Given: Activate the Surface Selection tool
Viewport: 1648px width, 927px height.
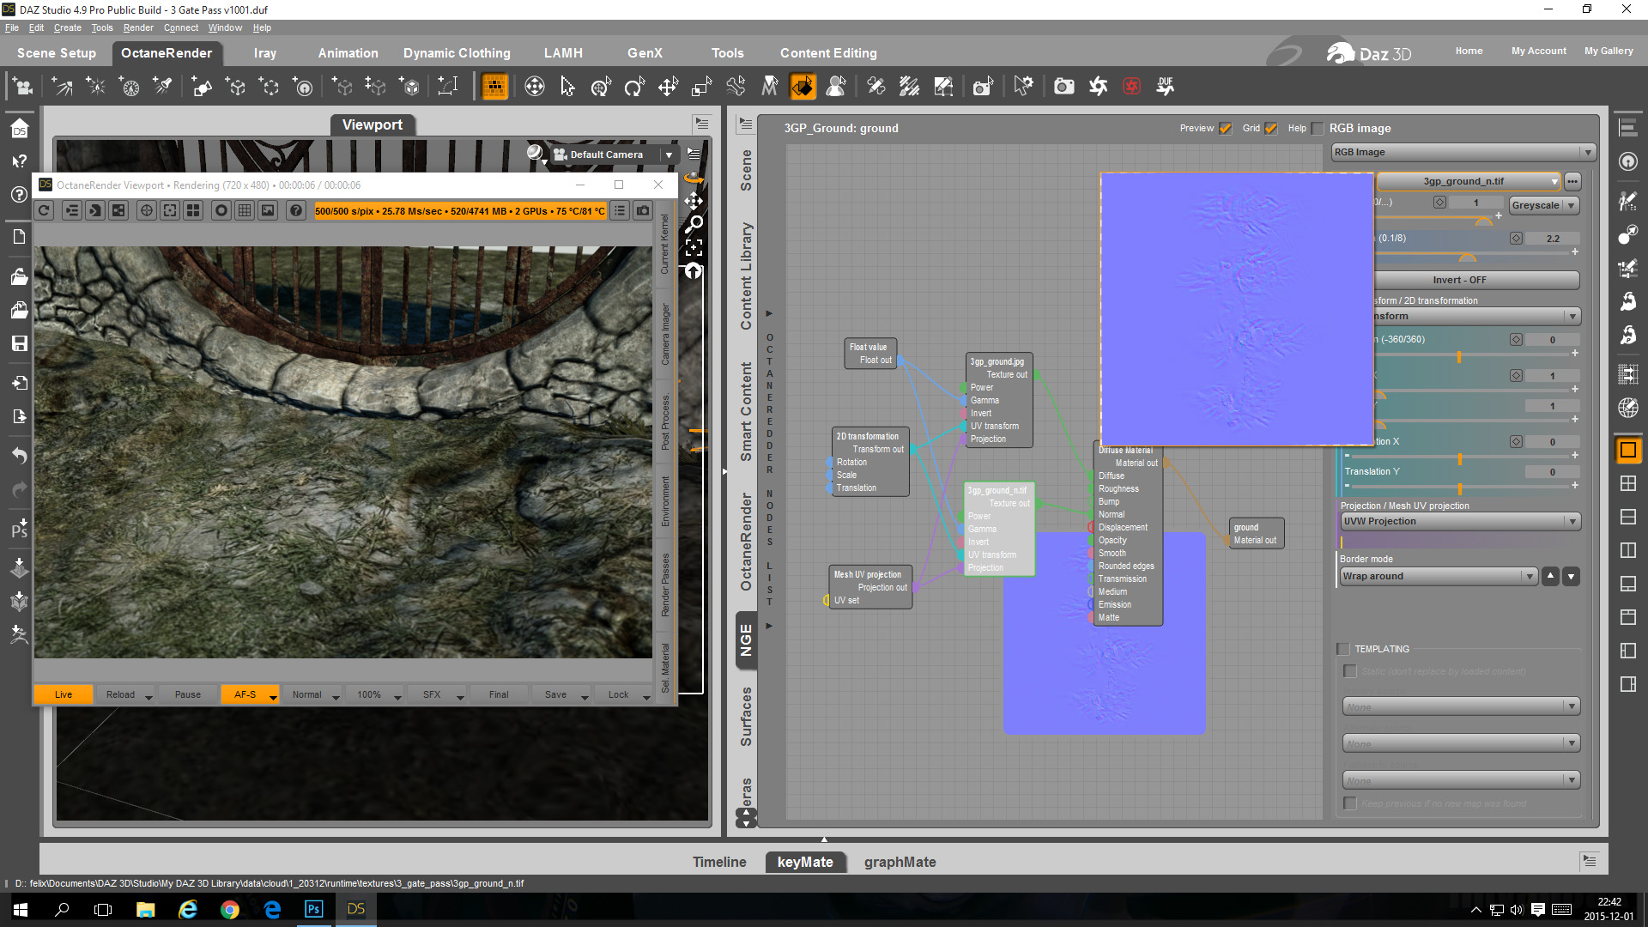Looking at the screenshot, I should (803, 86).
